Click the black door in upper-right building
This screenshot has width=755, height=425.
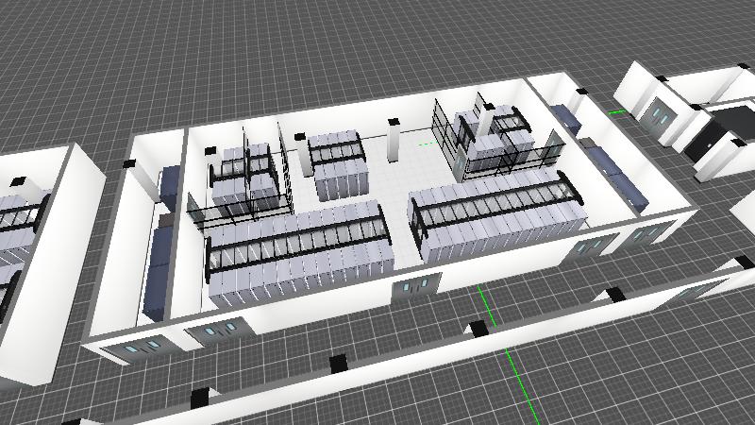click(x=703, y=144)
